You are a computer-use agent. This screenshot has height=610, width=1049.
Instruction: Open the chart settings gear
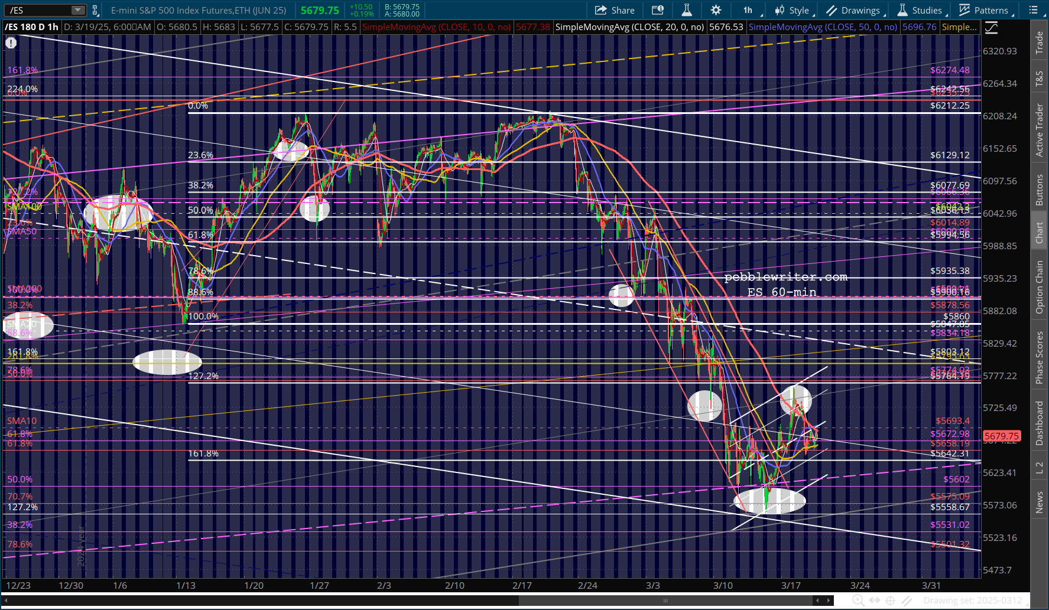click(716, 10)
